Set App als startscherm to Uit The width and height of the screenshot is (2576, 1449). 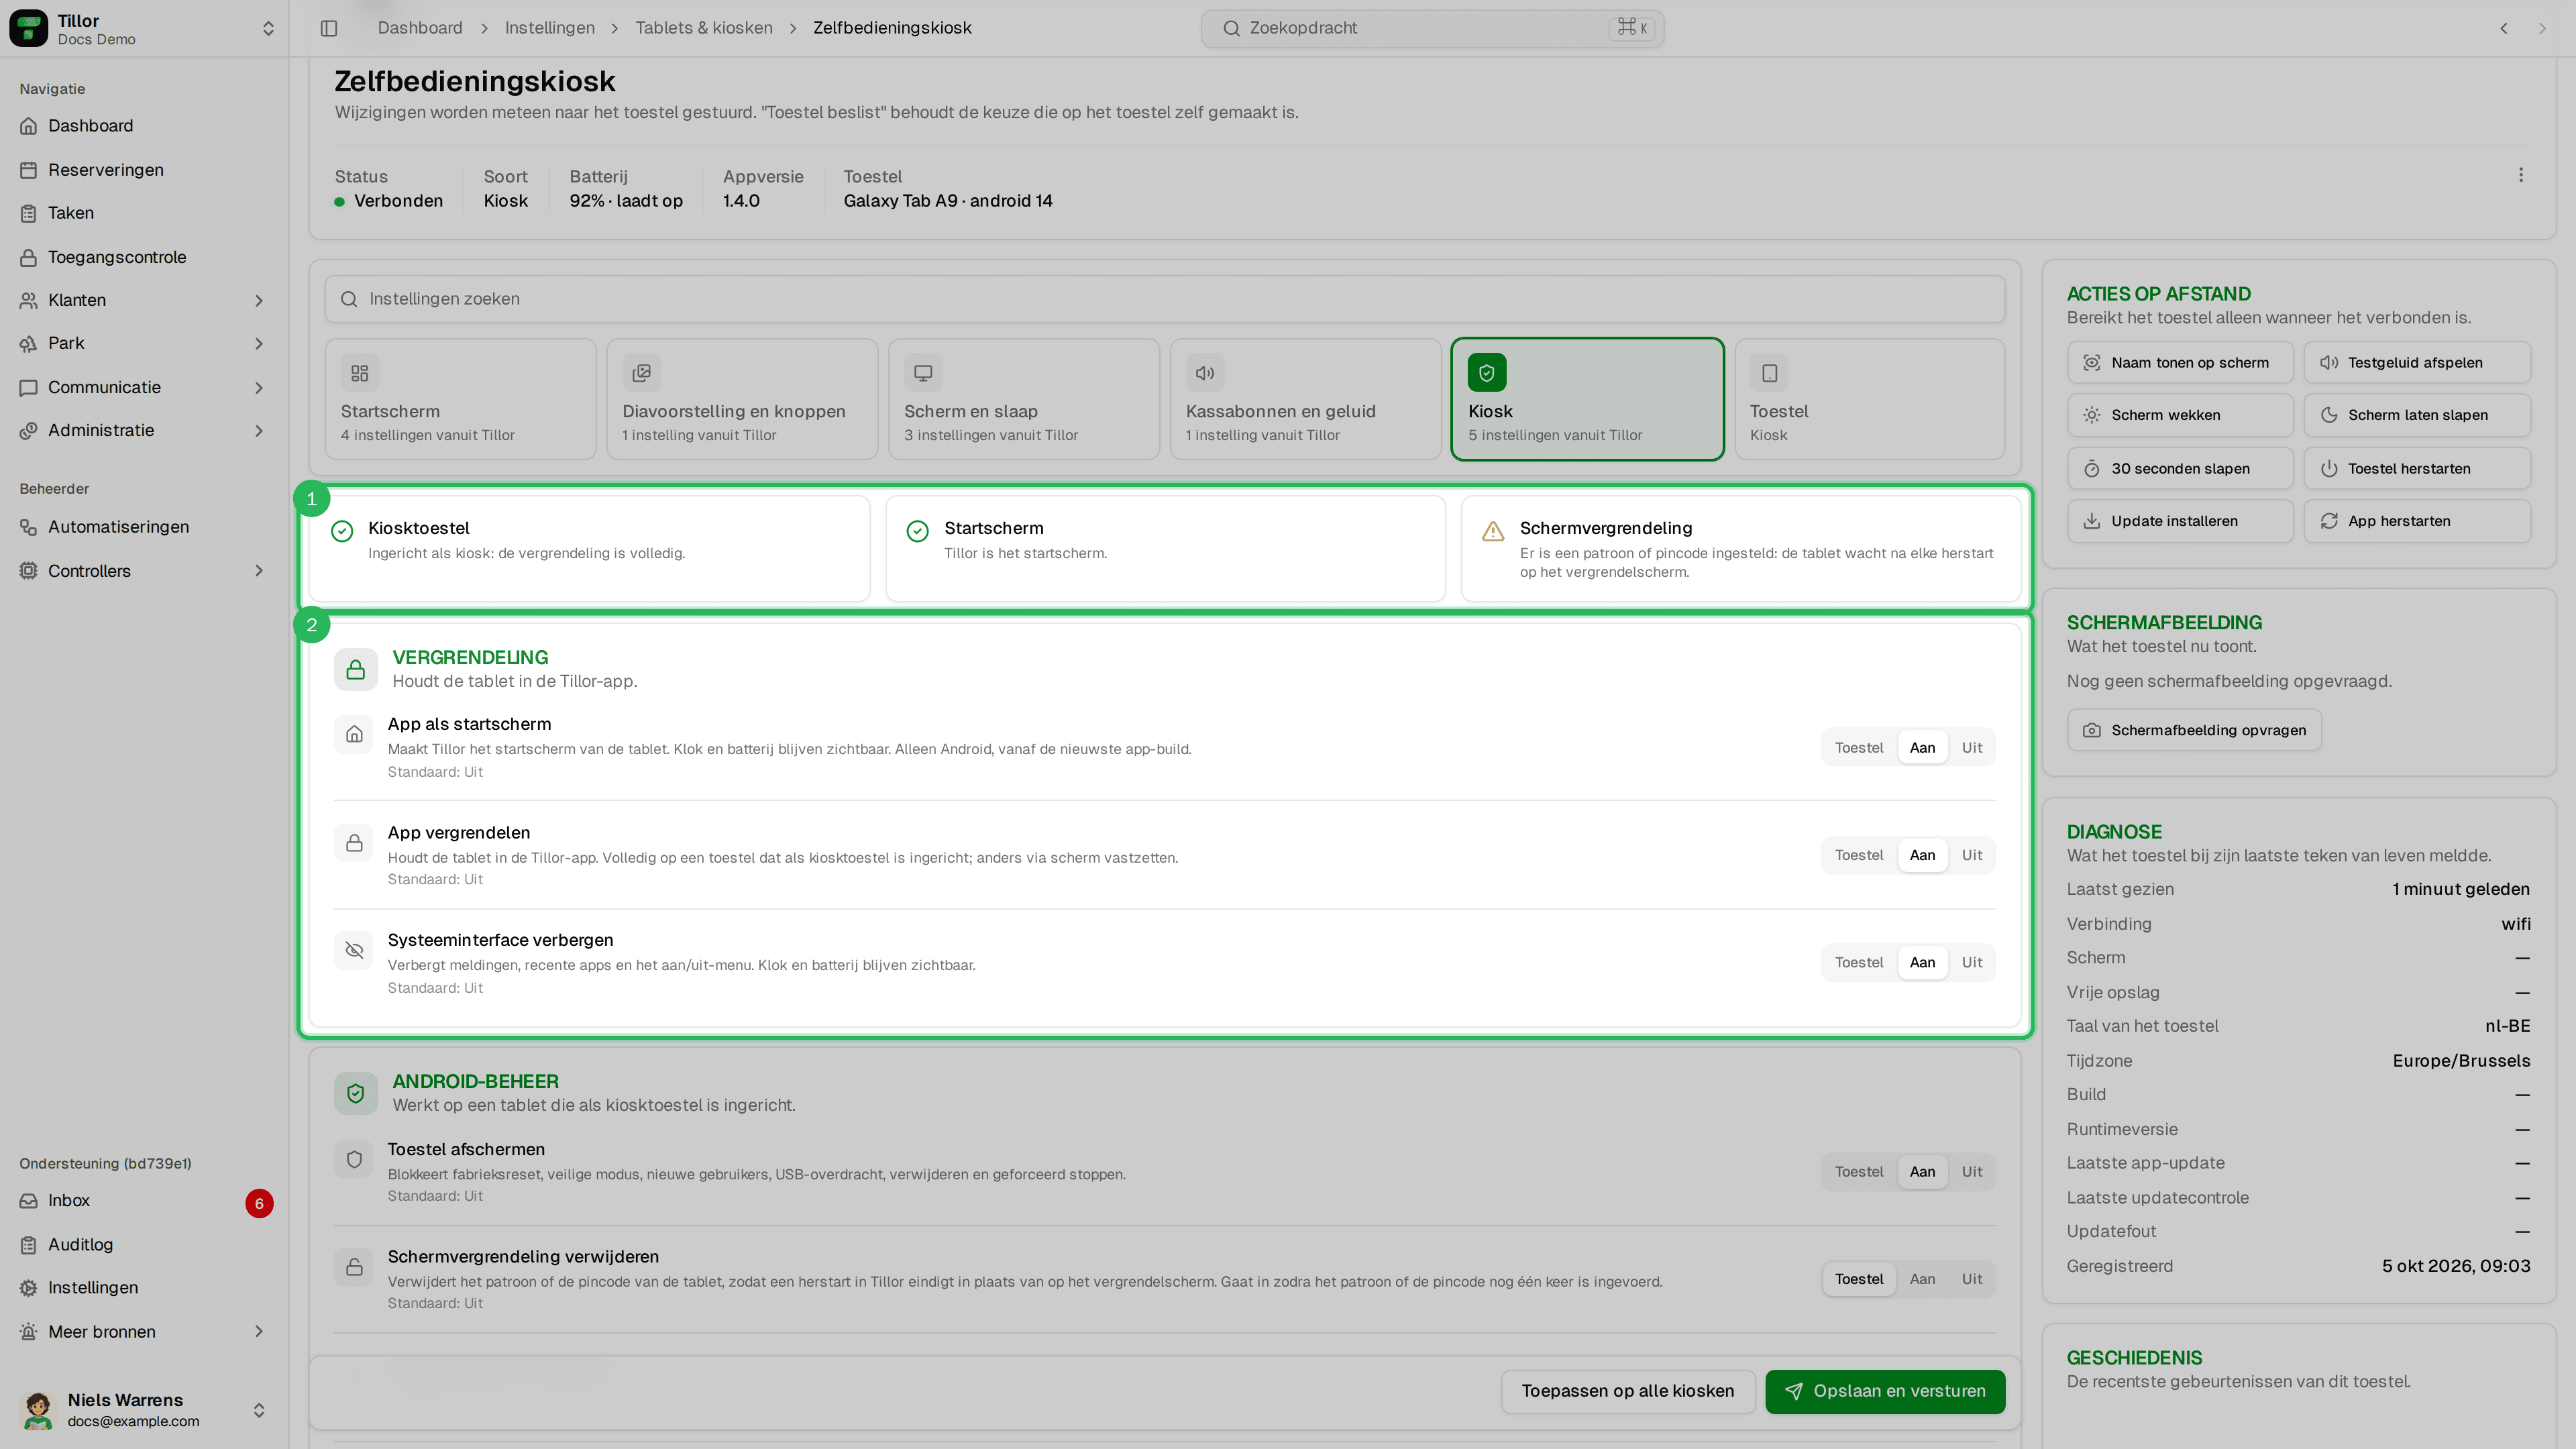1971,748
